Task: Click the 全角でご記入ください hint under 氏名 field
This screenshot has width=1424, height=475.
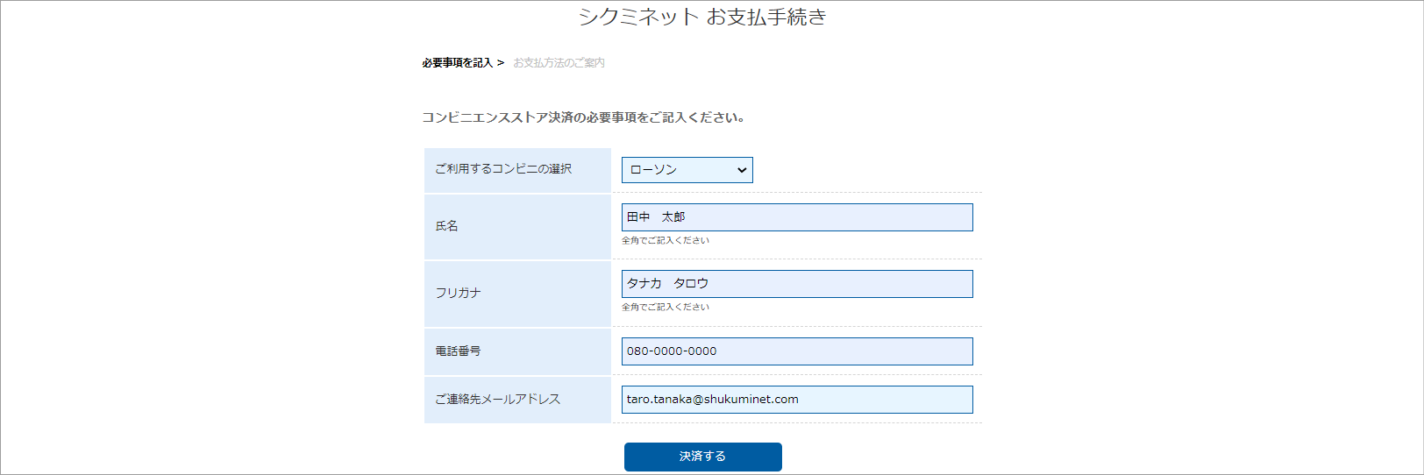Action: click(665, 240)
